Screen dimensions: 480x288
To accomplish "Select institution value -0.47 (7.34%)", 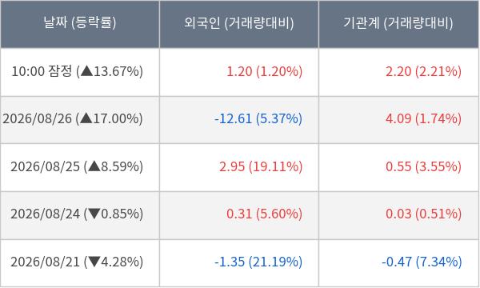I will point(422,262).
